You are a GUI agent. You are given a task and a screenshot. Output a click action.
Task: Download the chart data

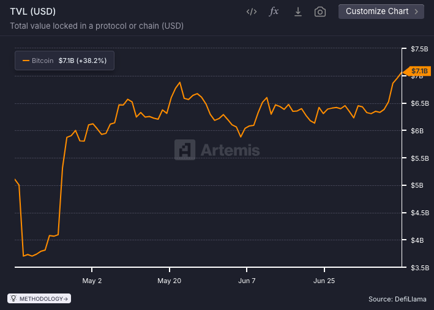298,12
